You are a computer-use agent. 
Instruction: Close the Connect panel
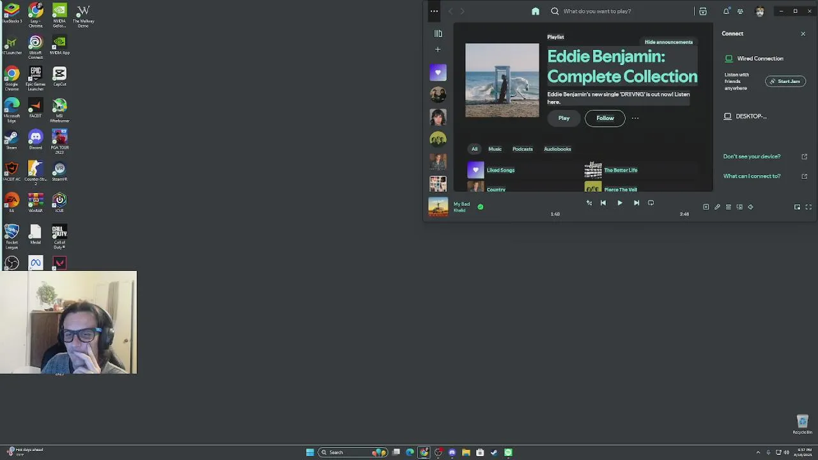click(803, 33)
